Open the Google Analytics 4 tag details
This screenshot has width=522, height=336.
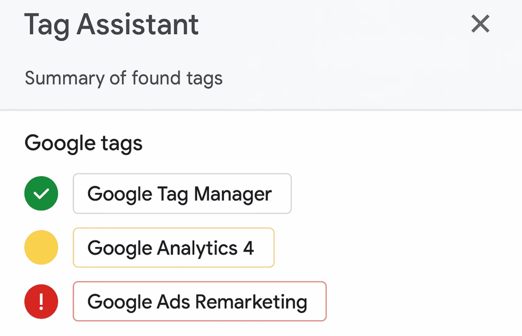click(x=173, y=247)
